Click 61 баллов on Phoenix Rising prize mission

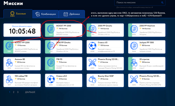point(104,62)
